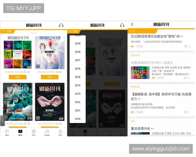Open article 社论新冠疫情会加剧全球"脱钩"吗
Image resolution: width=196 pixels, height=157 pixels.
[x=155, y=36]
